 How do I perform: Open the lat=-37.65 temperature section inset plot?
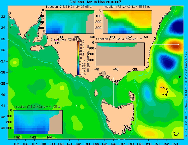pyautogui.click(x=70, y=22)
